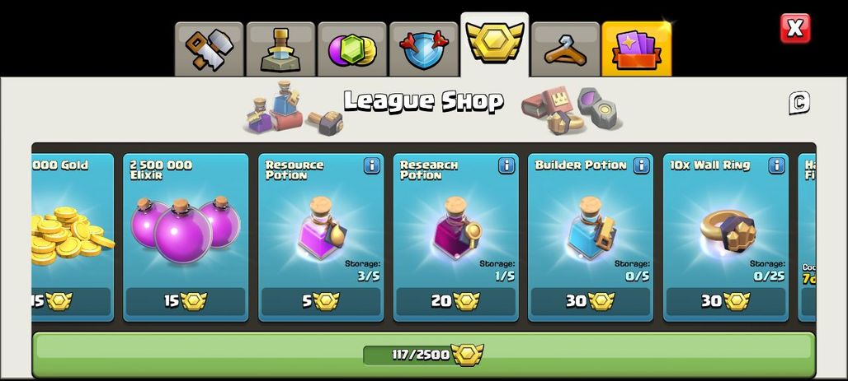This screenshot has width=848, height=381.
Task: Open the purple cards special offers tab
Action: coord(637,49)
